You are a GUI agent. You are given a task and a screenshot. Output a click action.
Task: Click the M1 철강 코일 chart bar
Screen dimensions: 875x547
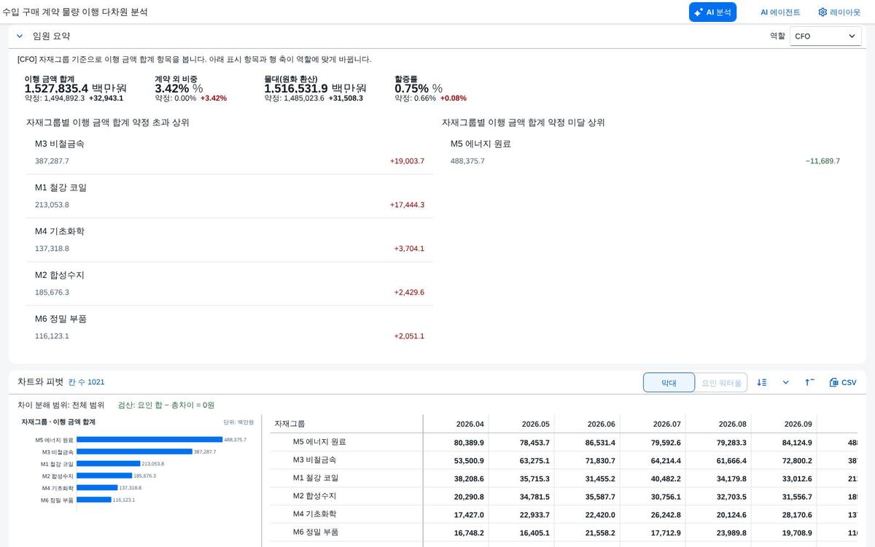pyautogui.click(x=108, y=463)
